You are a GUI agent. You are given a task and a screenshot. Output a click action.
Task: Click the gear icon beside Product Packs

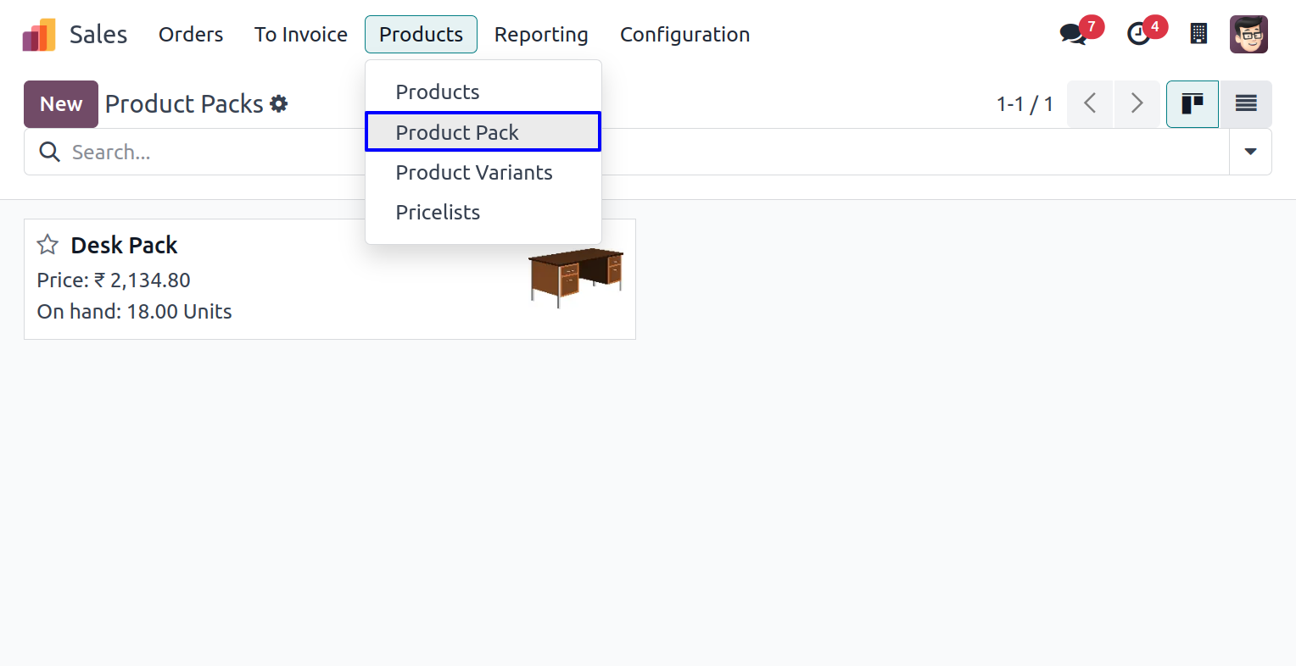tap(279, 104)
